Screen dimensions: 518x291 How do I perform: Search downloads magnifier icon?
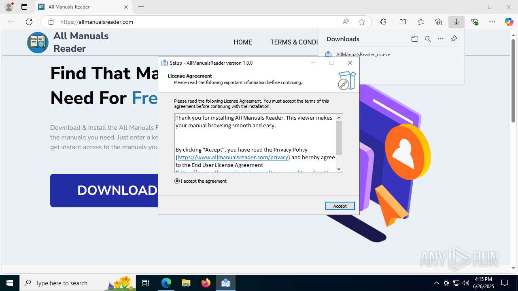click(x=427, y=39)
